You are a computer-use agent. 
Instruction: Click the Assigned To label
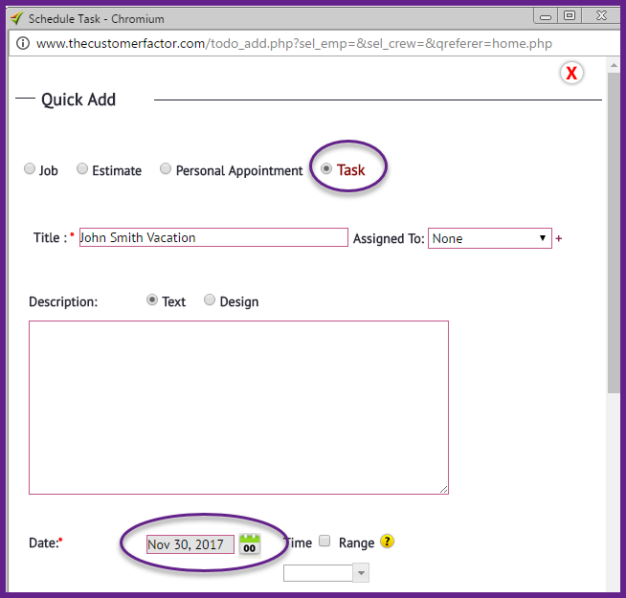[x=389, y=238]
